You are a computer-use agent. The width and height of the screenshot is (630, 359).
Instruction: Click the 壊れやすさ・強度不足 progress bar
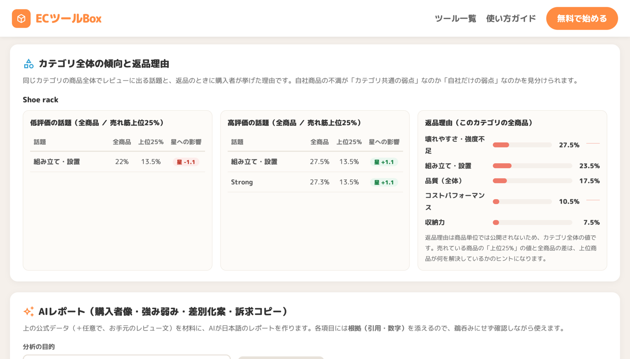click(522, 145)
